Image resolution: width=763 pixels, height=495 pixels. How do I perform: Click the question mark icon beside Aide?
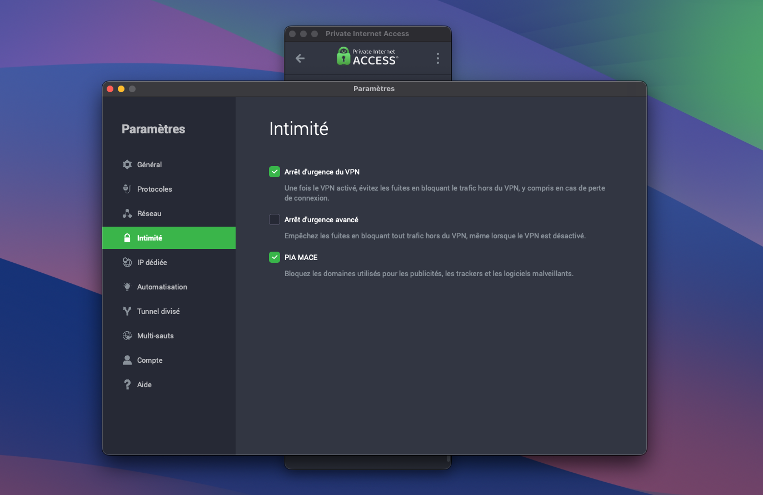click(x=127, y=384)
